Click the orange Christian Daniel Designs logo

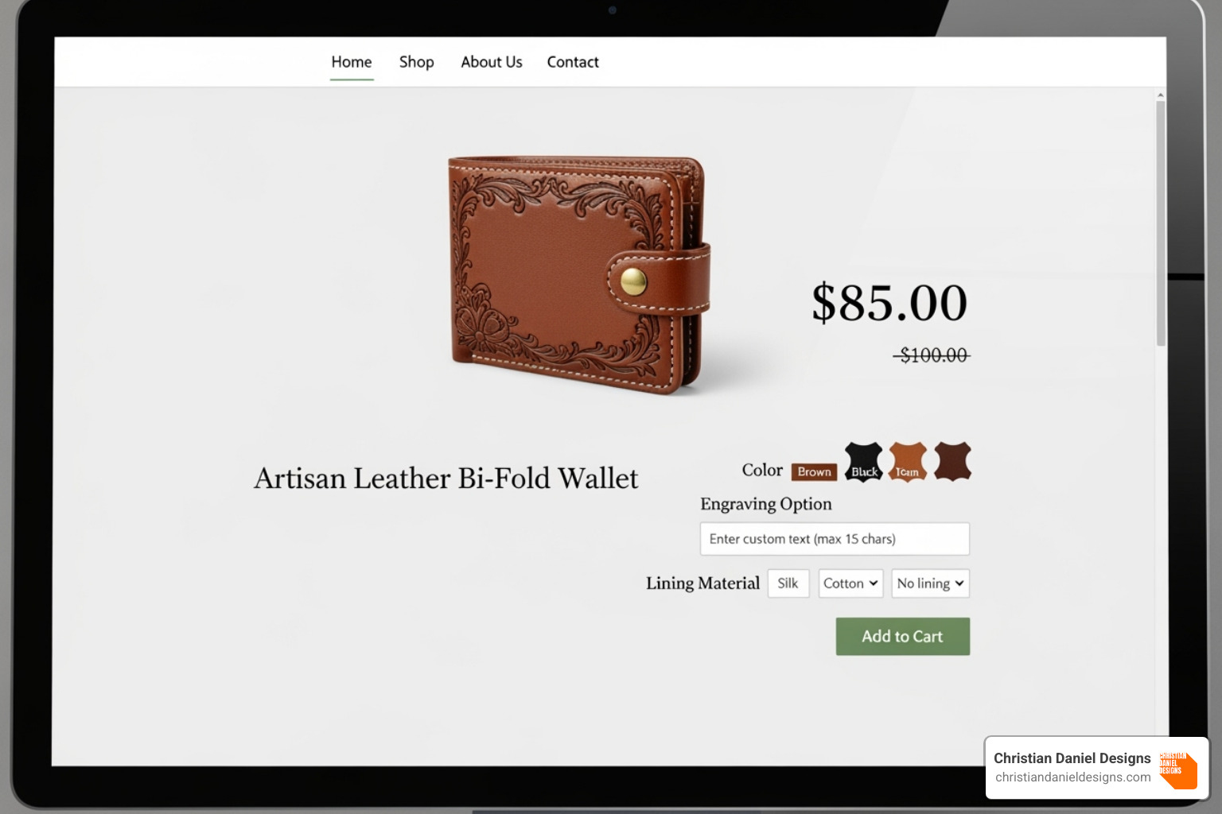[x=1178, y=769]
